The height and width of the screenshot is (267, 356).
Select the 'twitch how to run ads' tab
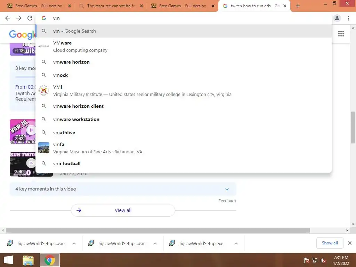coord(254,6)
